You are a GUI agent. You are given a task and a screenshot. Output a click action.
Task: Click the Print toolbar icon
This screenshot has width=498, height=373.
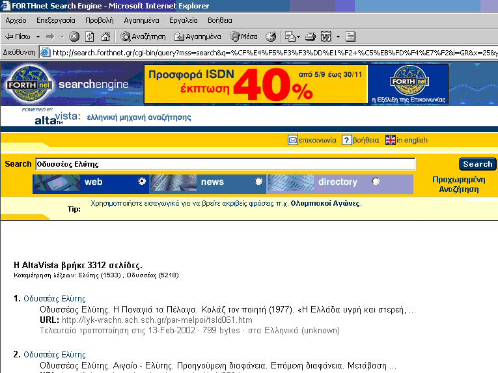[311, 37]
